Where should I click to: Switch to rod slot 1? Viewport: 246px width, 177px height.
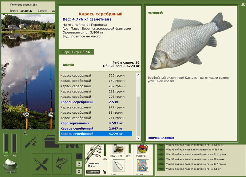coord(79,156)
